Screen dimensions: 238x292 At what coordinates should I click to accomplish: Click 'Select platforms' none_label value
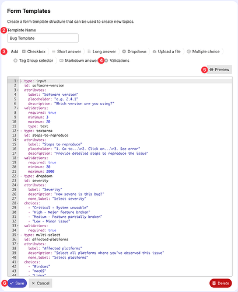coord(70,258)
